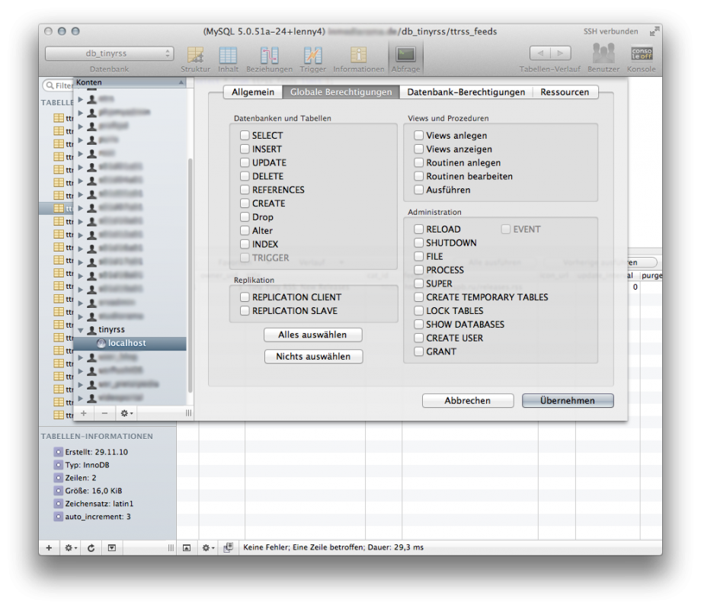701x609 pixels.
Task: Open the Struktur view
Action: click(x=195, y=59)
